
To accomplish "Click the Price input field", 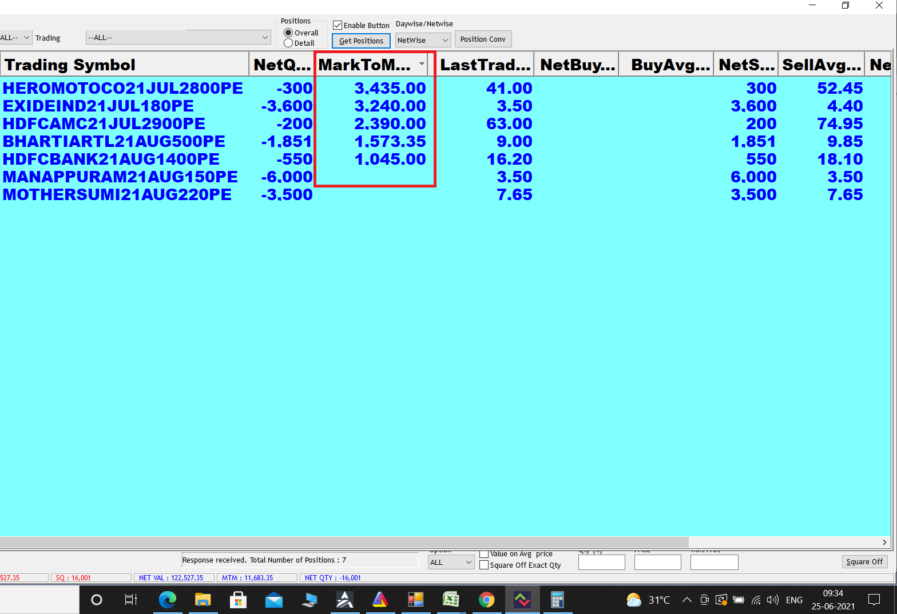I will click(658, 562).
